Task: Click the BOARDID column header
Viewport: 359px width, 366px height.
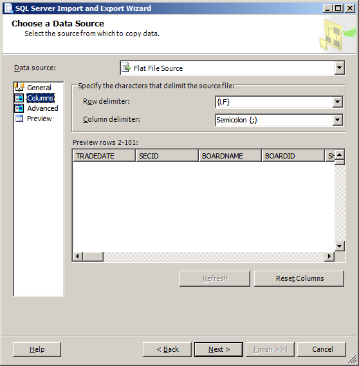Action: 293,156
